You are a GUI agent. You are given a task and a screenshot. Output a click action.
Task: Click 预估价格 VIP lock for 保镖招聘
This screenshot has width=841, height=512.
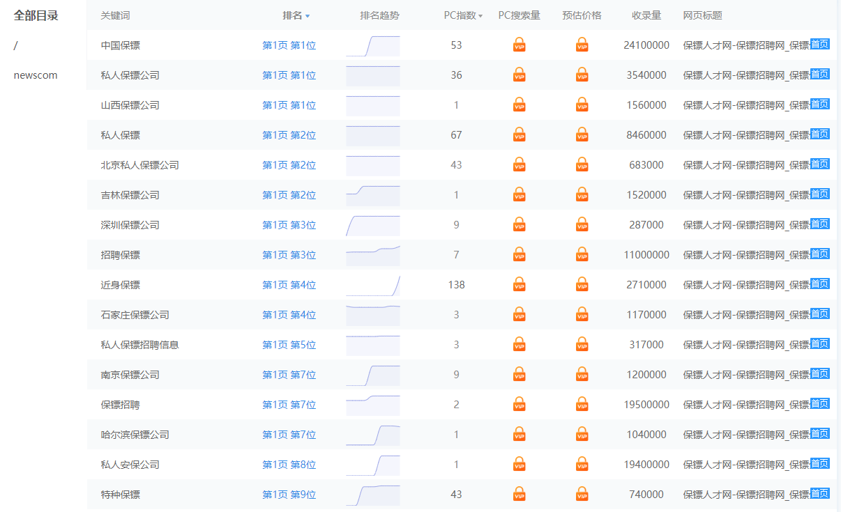click(x=582, y=405)
